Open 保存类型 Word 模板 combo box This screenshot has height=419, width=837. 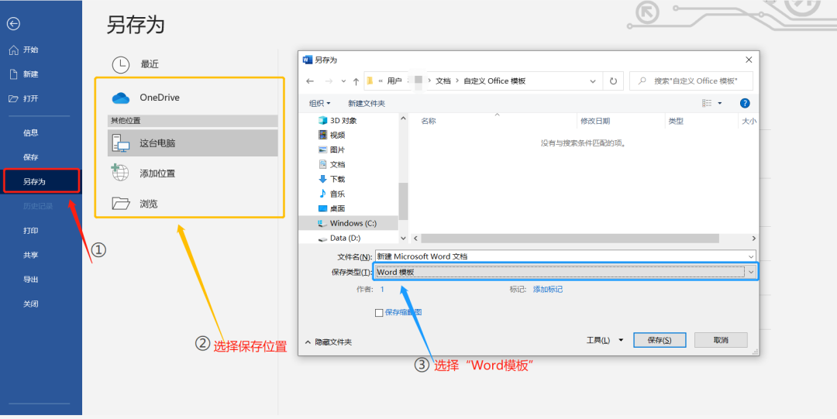click(565, 272)
